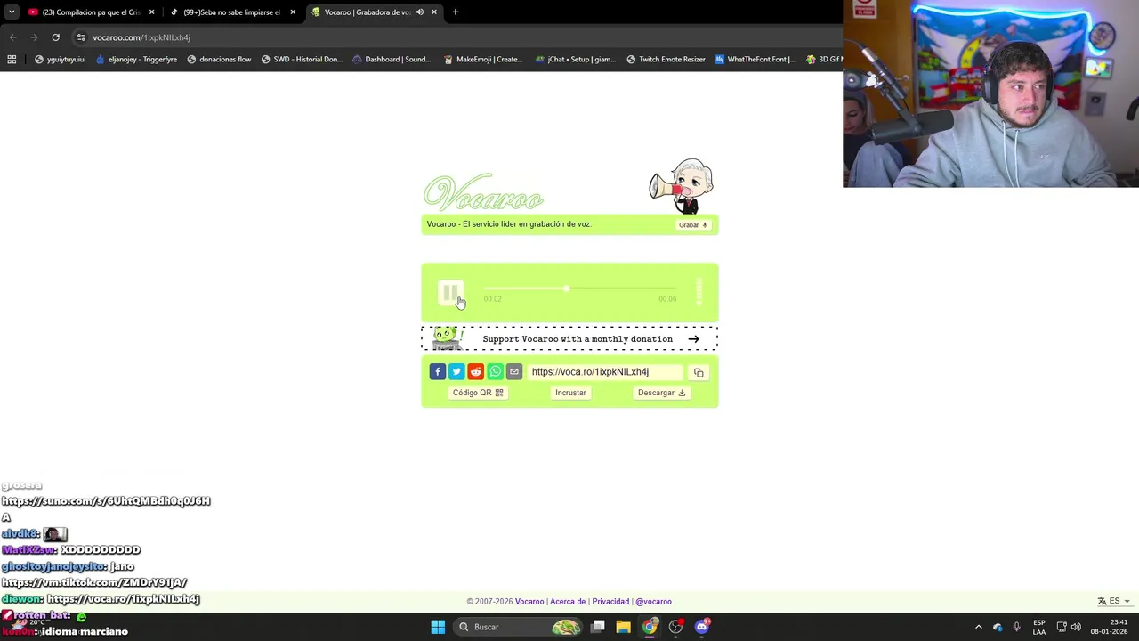Open MakeEmoji bookmark

(483, 60)
